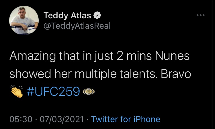Click the separator dot after 05:30
This screenshot has width=215, height=129.
pos(36,119)
